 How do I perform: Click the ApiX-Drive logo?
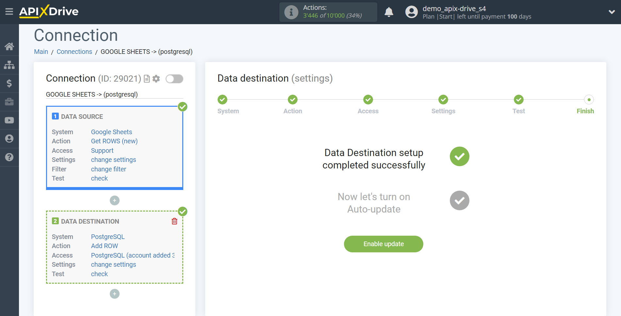pyautogui.click(x=49, y=11)
